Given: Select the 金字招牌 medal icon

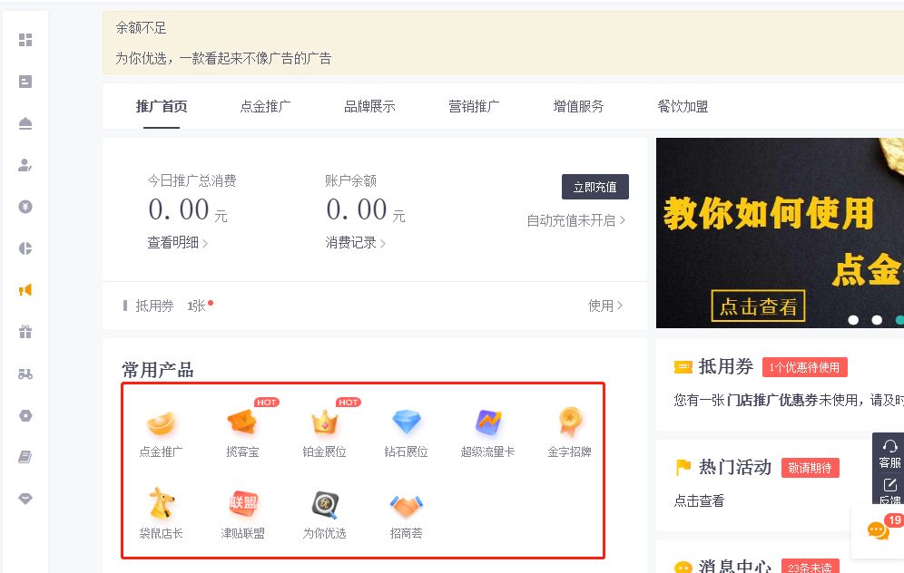Looking at the screenshot, I should 569,422.
